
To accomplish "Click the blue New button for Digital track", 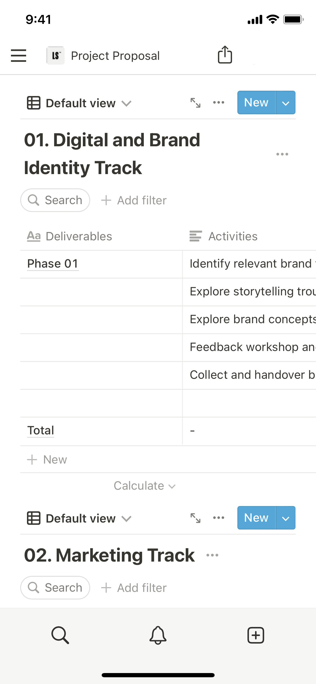I will [x=256, y=103].
